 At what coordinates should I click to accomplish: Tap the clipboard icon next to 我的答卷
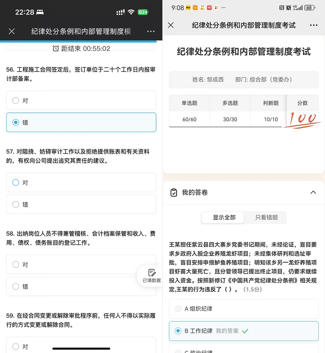click(x=173, y=193)
